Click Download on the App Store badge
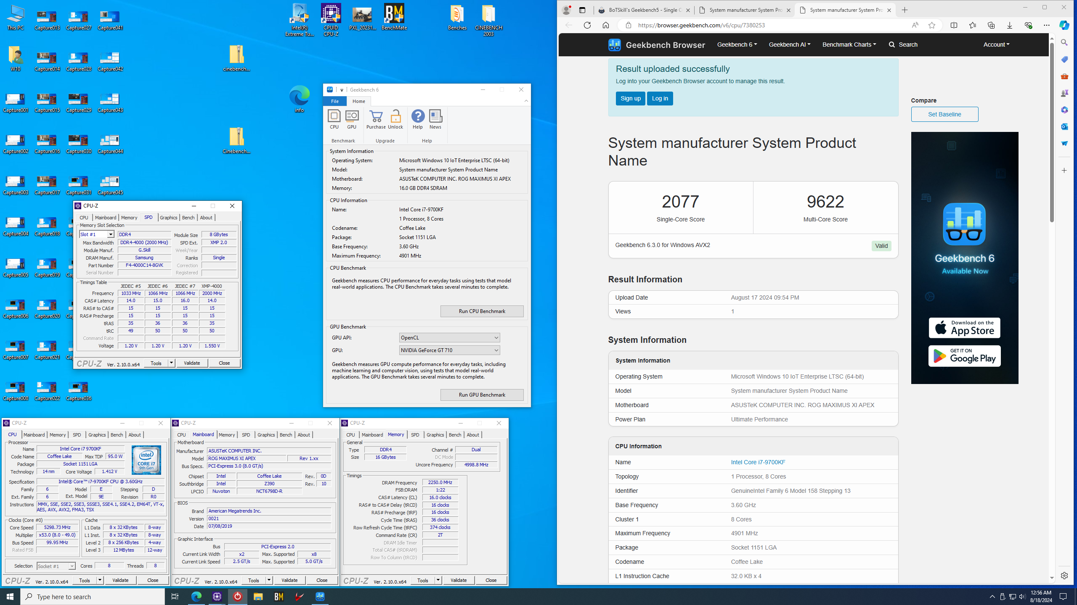 point(964,328)
